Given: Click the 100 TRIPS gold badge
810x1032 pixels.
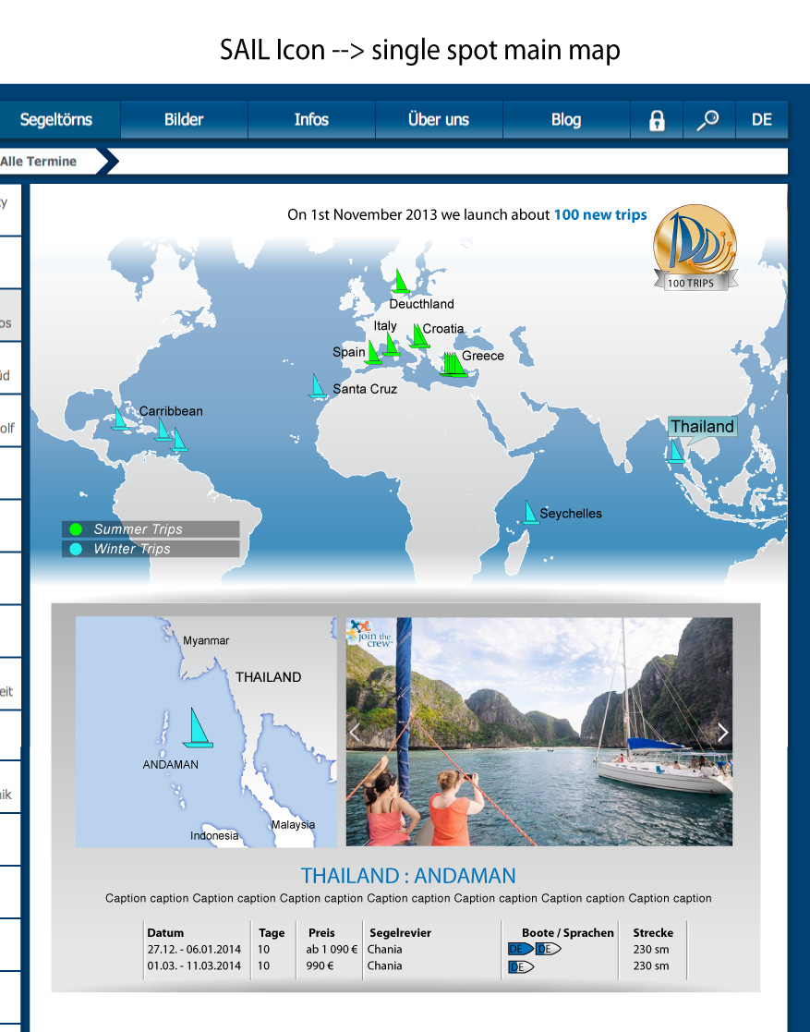Looking at the screenshot, I should click(x=695, y=248).
